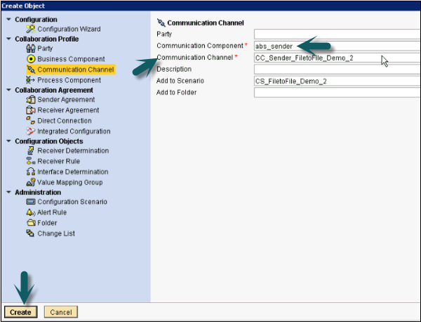
Task: Click the Configuration Wizard icon
Action: tap(30, 30)
